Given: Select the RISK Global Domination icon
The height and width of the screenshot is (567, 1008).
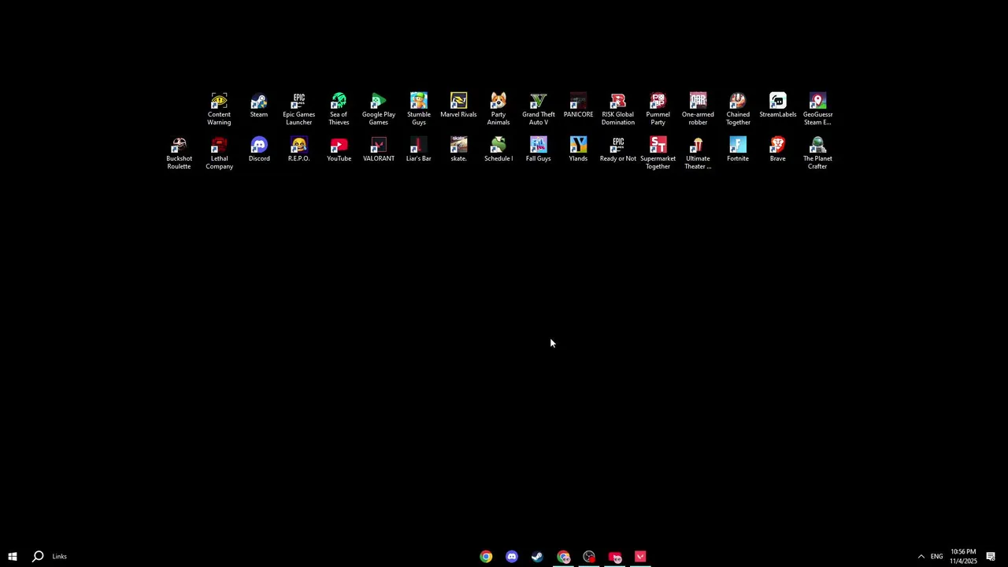Looking at the screenshot, I should [618, 109].
